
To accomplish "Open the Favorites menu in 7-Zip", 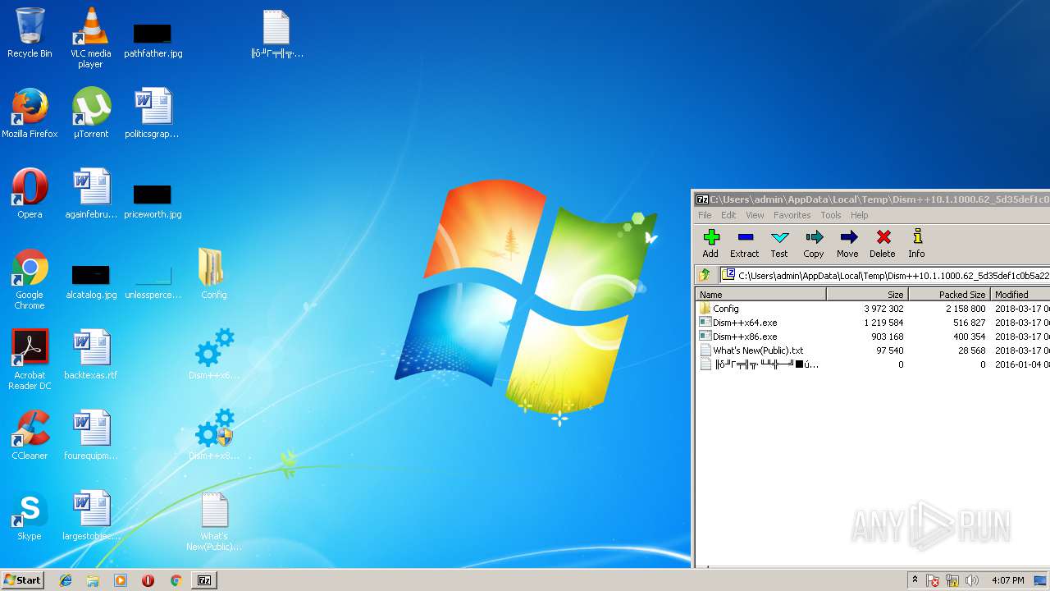I will [x=792, y=215].
